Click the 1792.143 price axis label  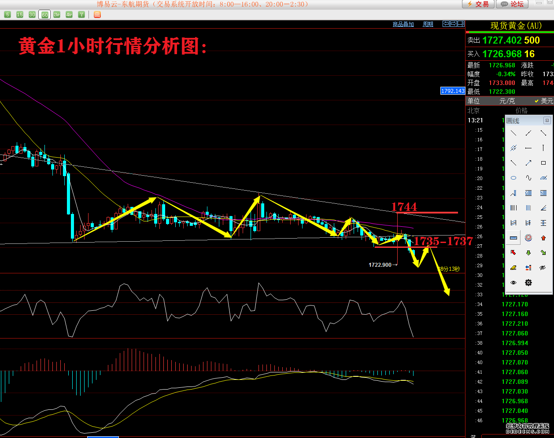[453, 91]
